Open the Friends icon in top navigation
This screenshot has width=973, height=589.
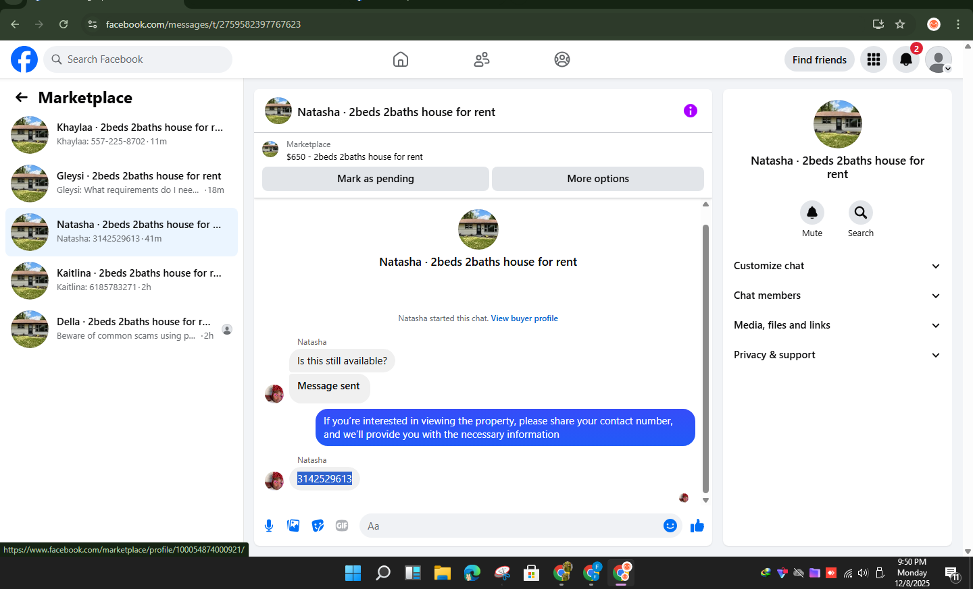482,59
